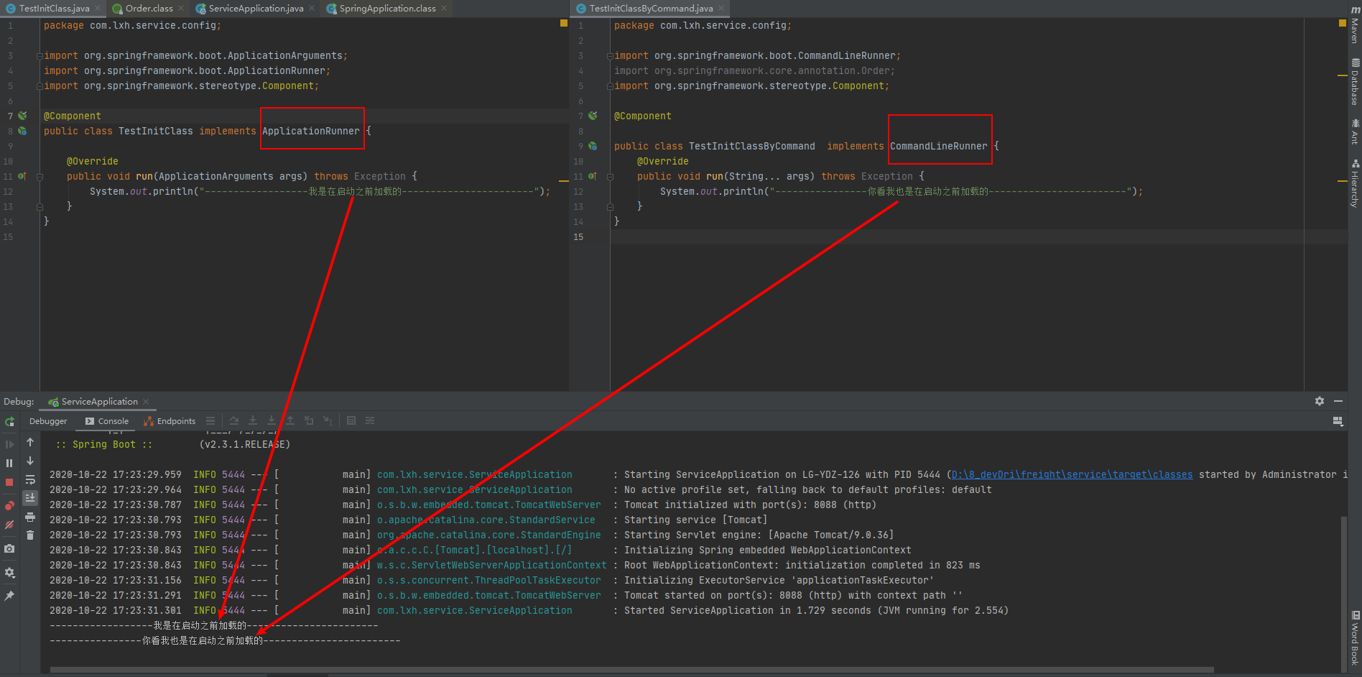Clear all console output with the trash icon
The image size is (1362, 677).
click(x=30, y=535)
